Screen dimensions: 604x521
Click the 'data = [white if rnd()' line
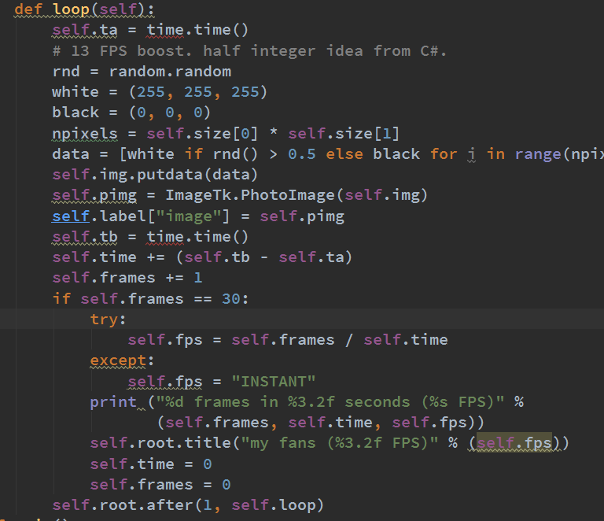328,154
